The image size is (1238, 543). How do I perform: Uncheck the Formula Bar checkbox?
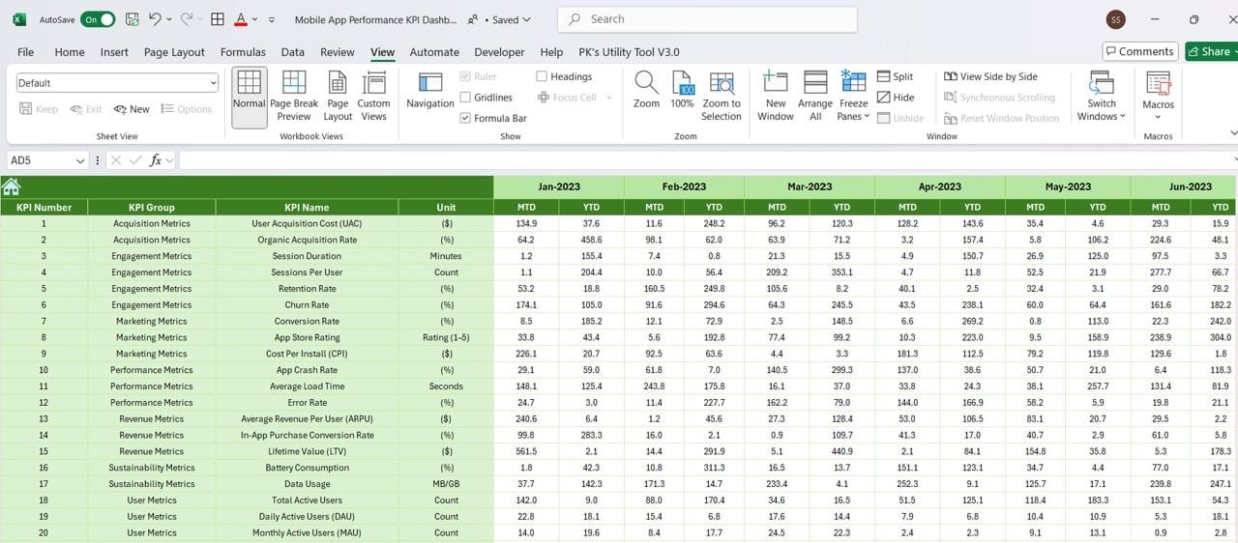[466, 118]
